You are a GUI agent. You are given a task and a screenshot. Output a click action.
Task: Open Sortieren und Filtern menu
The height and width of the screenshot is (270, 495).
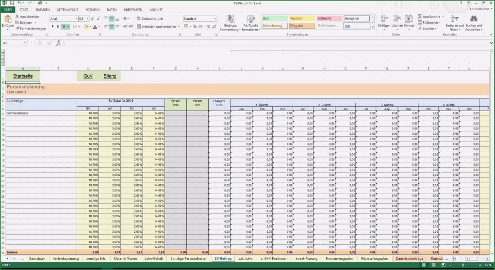455,23
